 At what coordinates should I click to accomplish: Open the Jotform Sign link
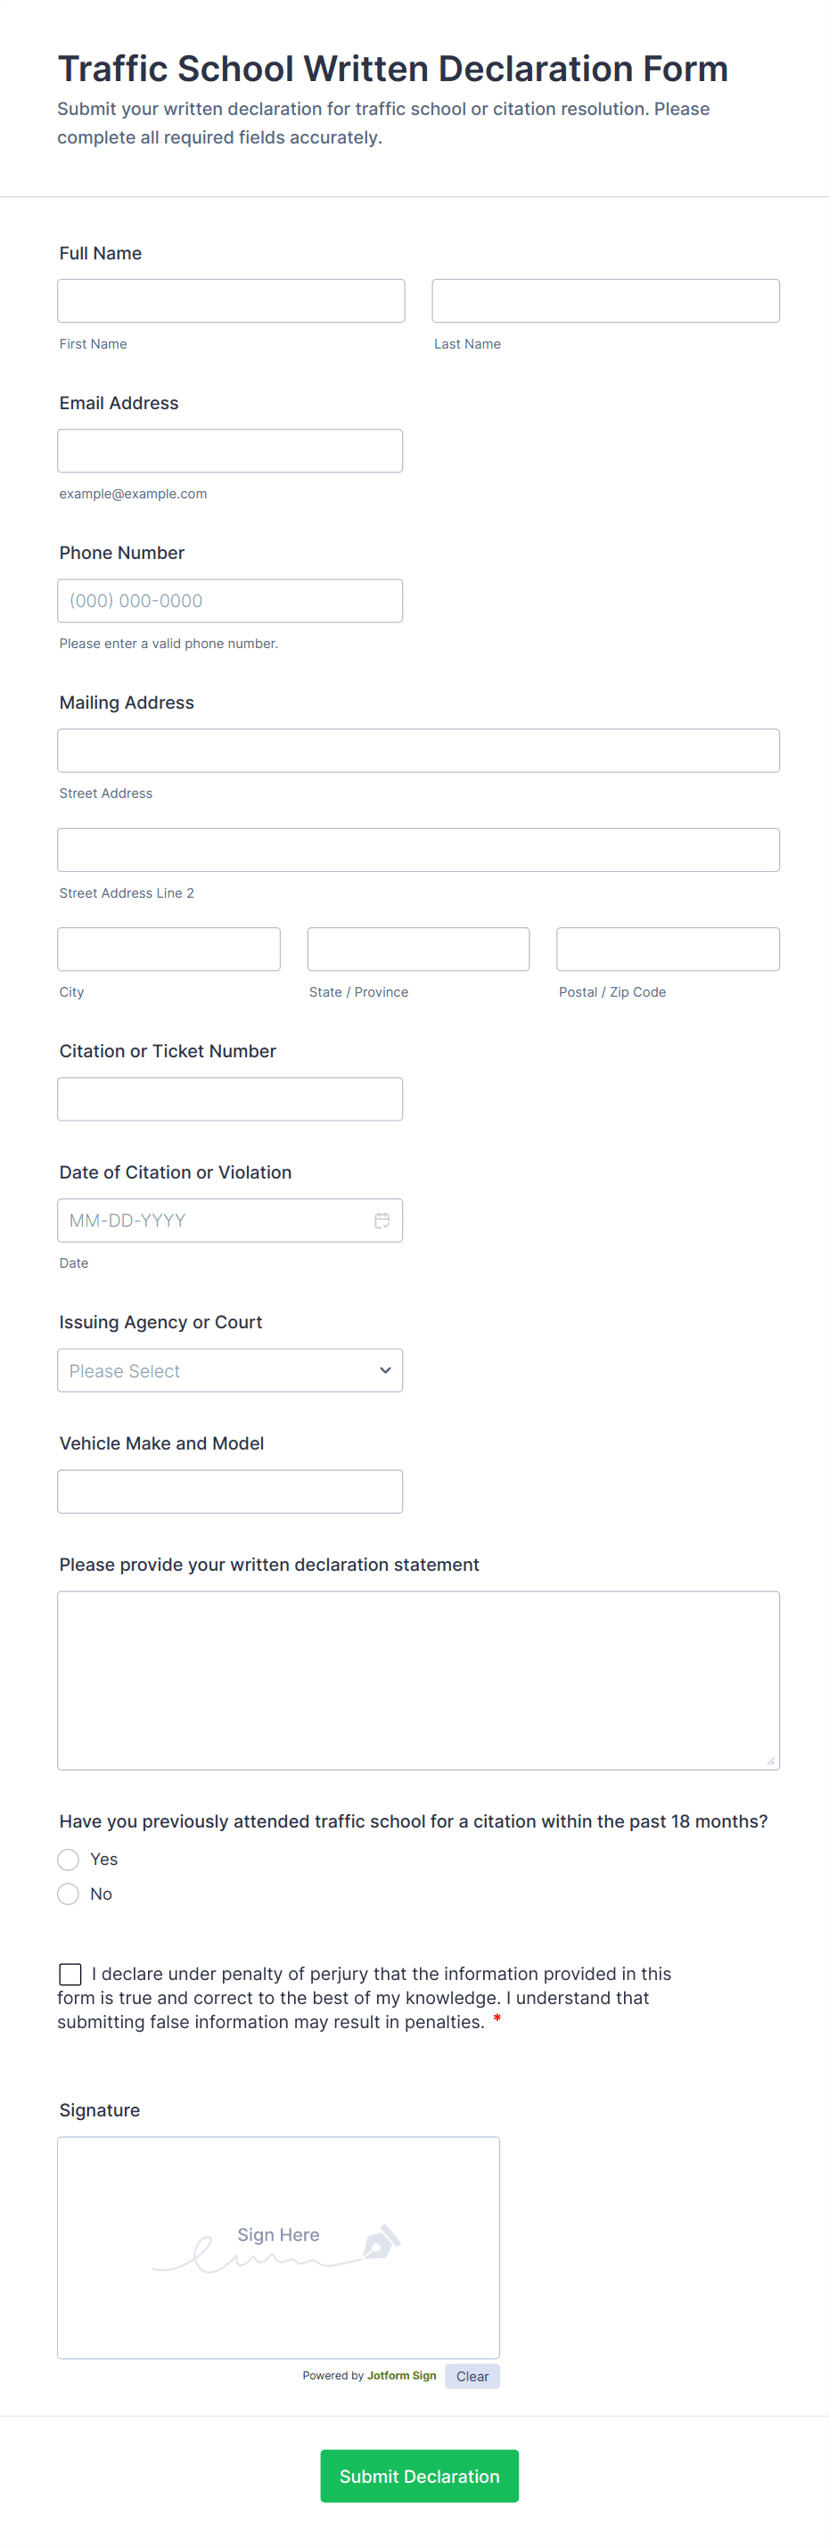pos(401,2375)
